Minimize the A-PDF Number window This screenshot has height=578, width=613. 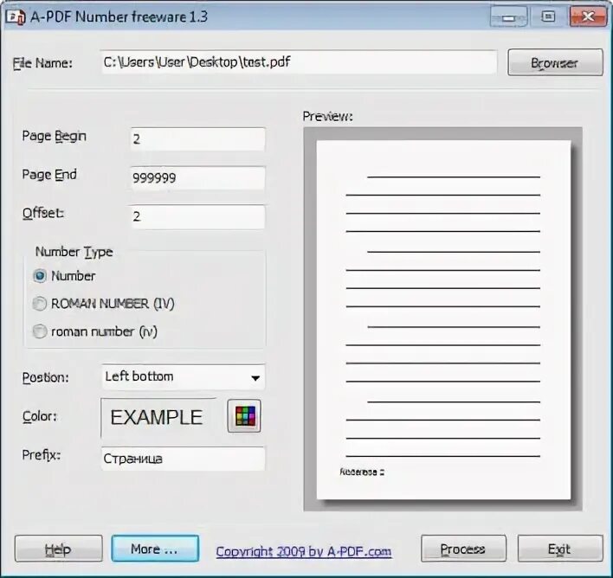tap(508, 17)
